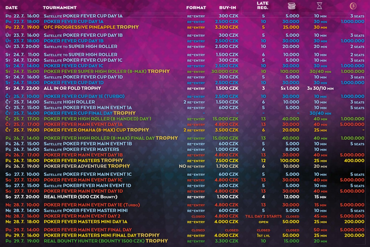370x247 pixels.
Task: Click Real Hunter (500 CZK Bounty)
Action: pos(80,197)
